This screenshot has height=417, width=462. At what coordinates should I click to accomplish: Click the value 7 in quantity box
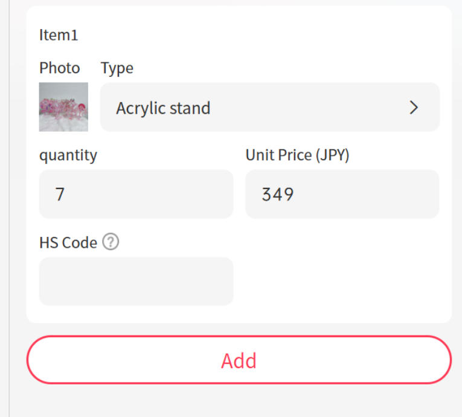coord(60,195)
